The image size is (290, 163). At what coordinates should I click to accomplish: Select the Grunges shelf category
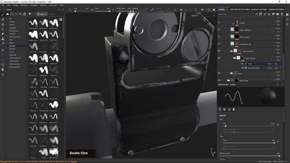point(13,28)
